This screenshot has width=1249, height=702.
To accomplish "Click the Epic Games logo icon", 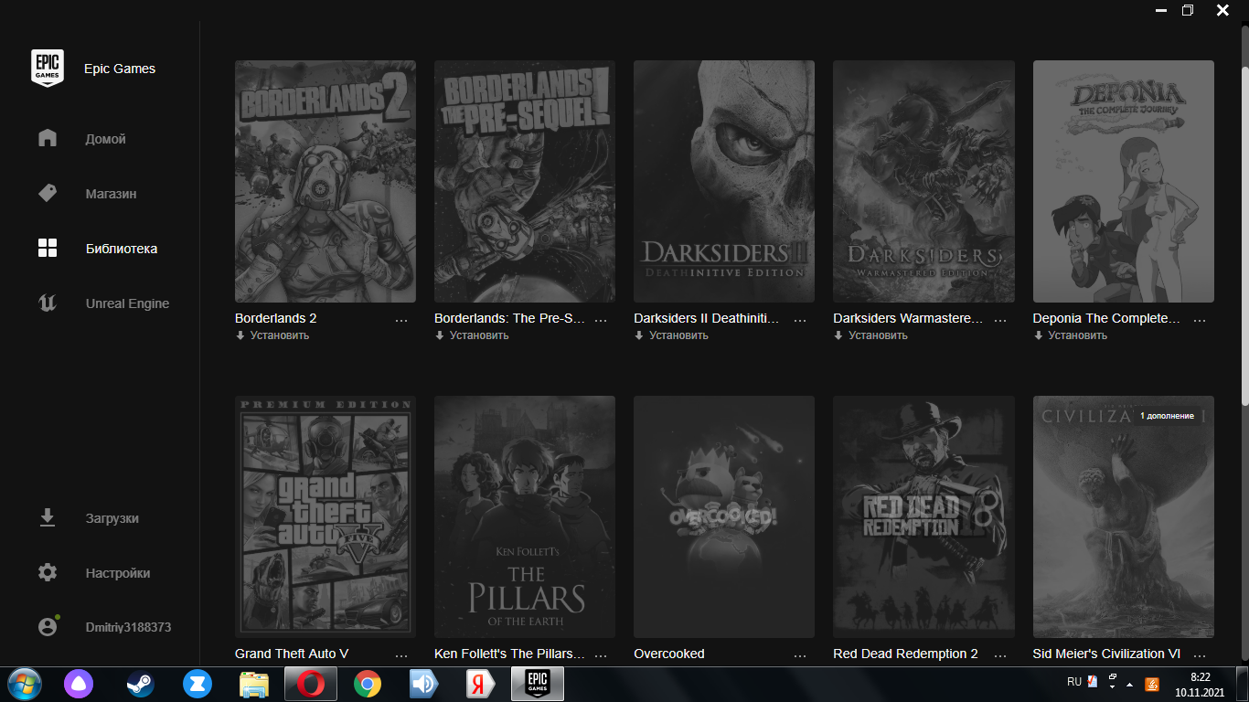I will pos(48,69).
